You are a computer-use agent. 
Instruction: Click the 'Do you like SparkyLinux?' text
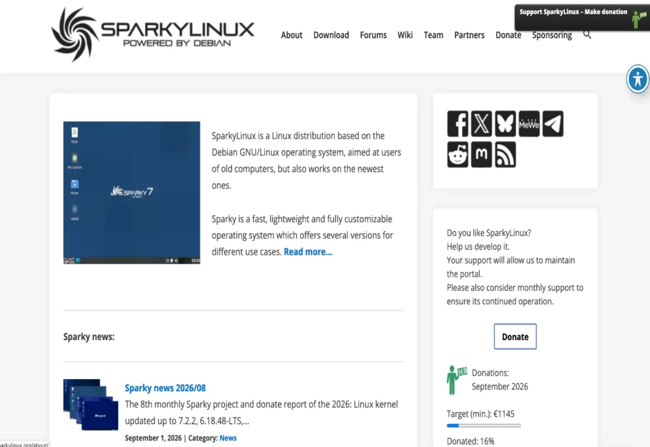(489, 233)
